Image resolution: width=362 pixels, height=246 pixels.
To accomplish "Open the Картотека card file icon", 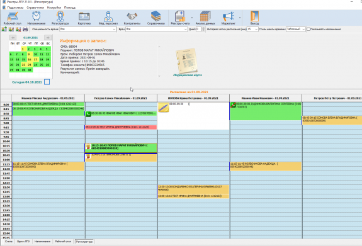I will coord(84,18).
